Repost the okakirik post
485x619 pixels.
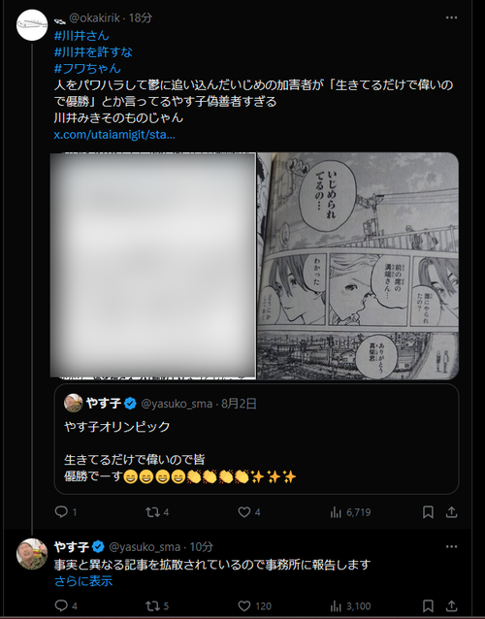[157, 512]
